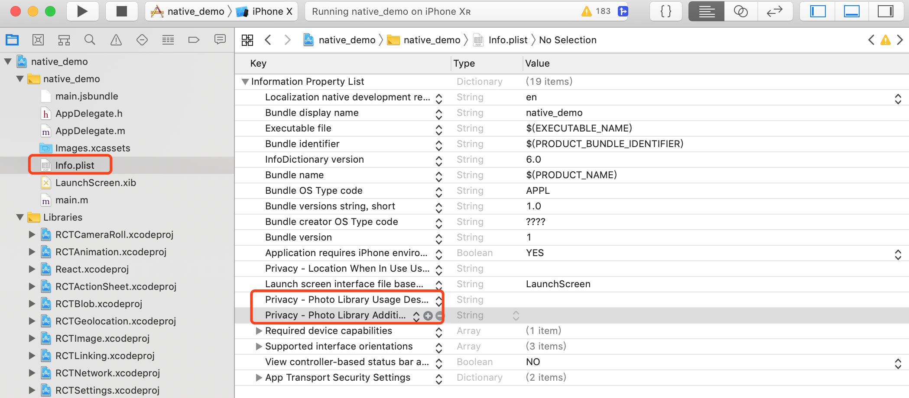Collapse the native_demo group folder
This screenshot has width=909, height=398.
coord(20,79)
